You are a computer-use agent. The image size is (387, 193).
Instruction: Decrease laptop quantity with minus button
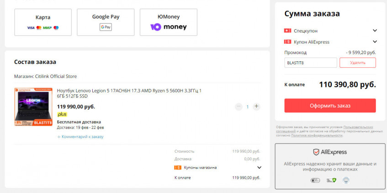click(239, 107)
